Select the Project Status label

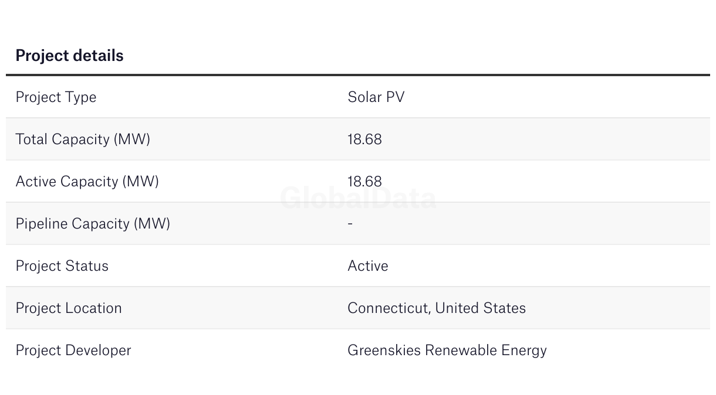pos(62,265)
